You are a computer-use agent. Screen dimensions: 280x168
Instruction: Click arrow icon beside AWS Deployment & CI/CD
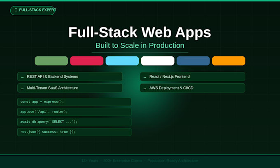[145, 89]
